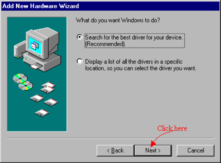221x163 pixels.
Task: Click the upper CD disc in the illustration
Action: tap(20, 78)
